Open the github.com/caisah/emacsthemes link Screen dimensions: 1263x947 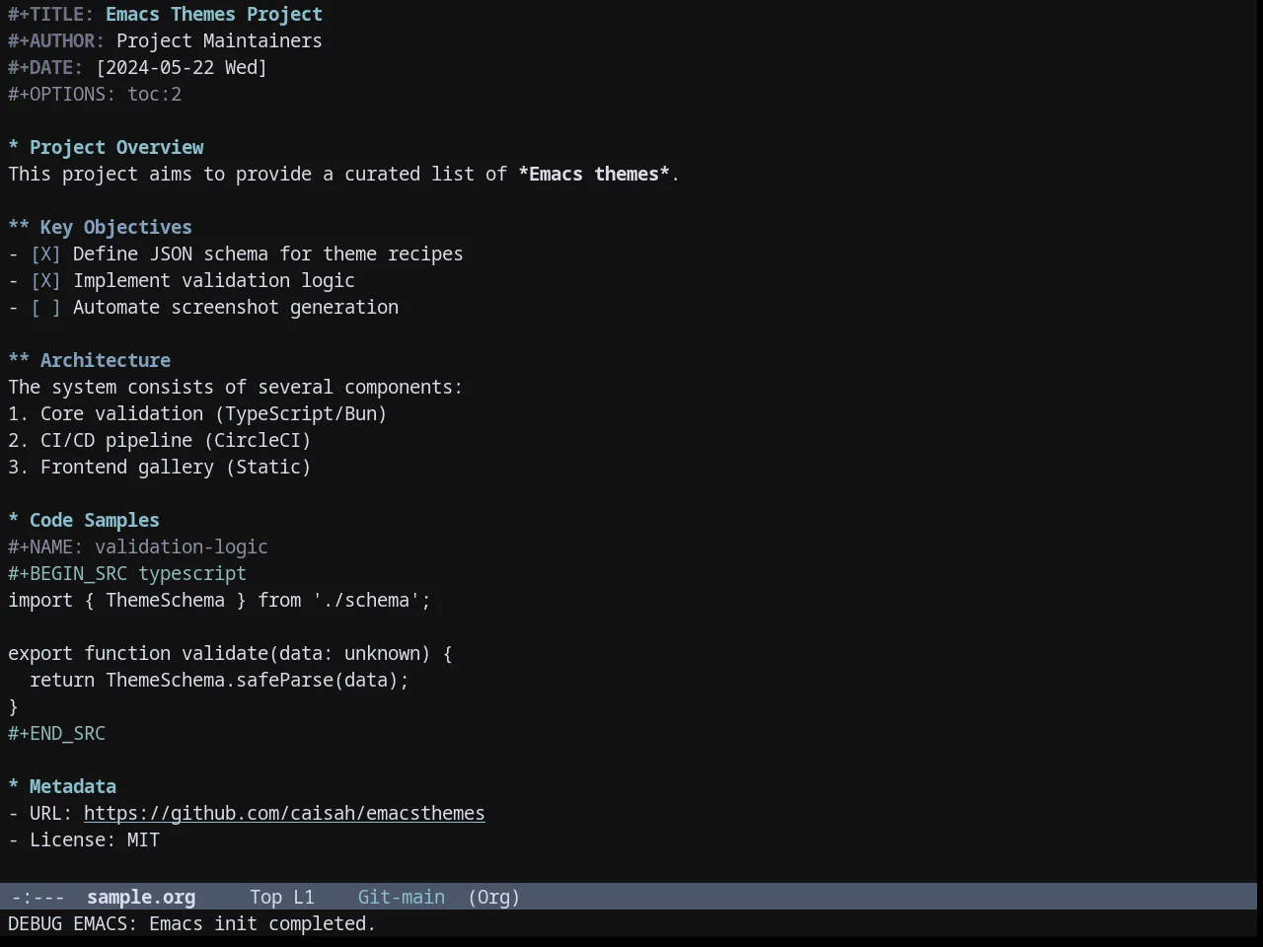(284, 813)
